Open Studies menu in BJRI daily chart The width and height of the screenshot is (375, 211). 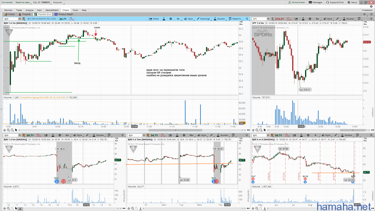tap(347, 135)
